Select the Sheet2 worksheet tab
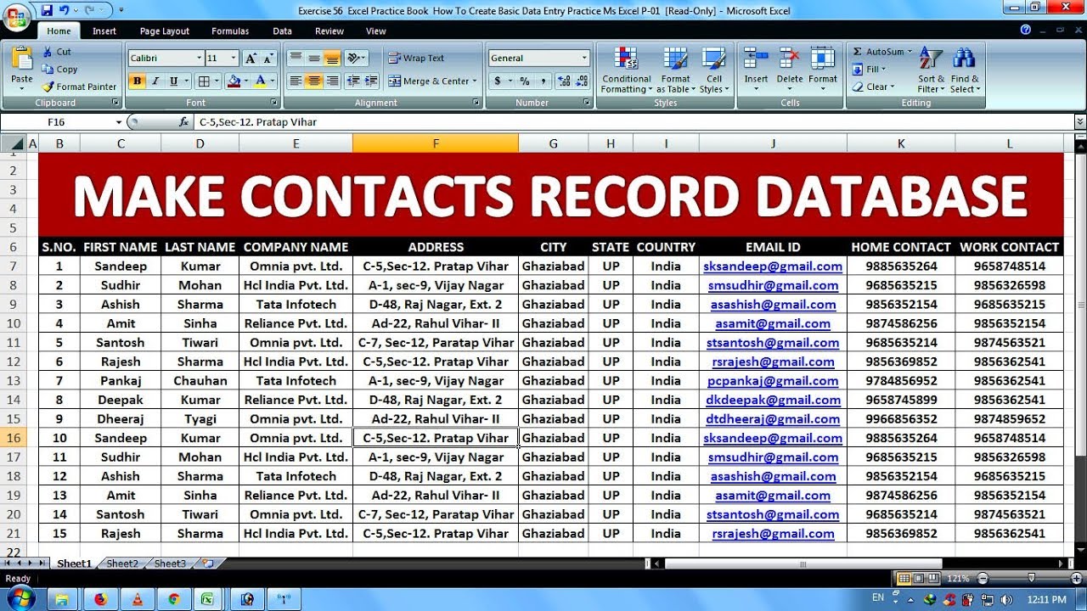 coord(122,563)
